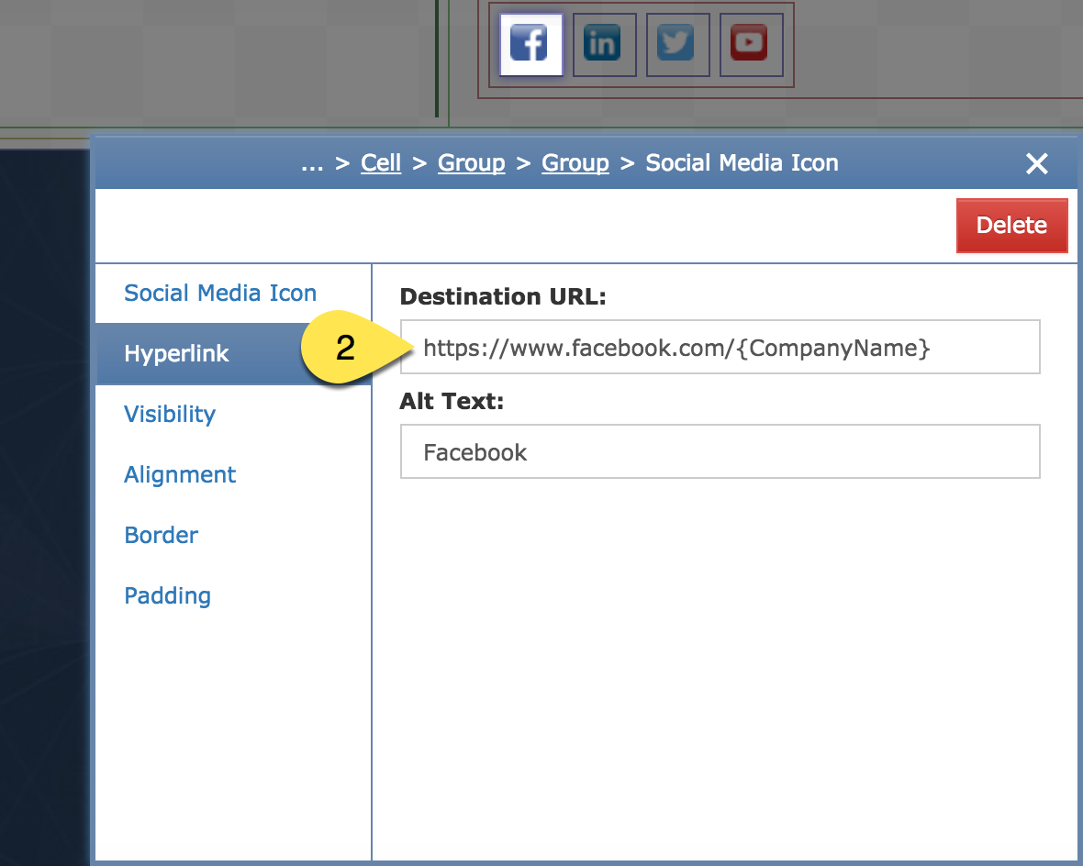Switch to the Hyperlink settings tab
Image resolution: width=1083 pixels, height=866 pixels.
pyautogui.click(x=176, y=353)
